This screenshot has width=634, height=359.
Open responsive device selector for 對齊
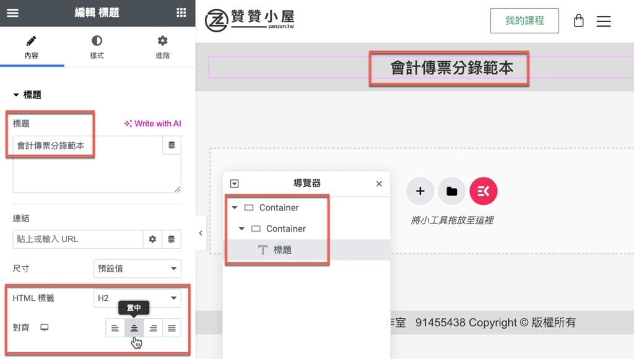45,327
